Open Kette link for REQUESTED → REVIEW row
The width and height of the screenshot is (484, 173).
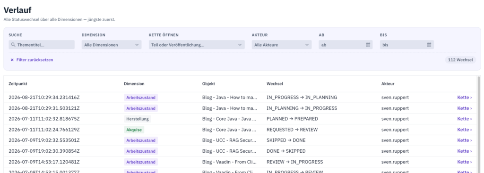(x=465, y=130)
